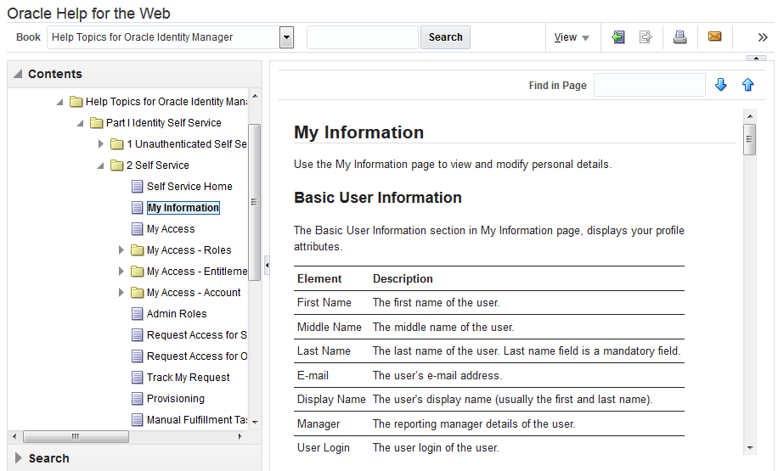The height and width of the screenshot is (471, 778).
Task: Open the My Access topic page
Action: (x=170, y=229)
